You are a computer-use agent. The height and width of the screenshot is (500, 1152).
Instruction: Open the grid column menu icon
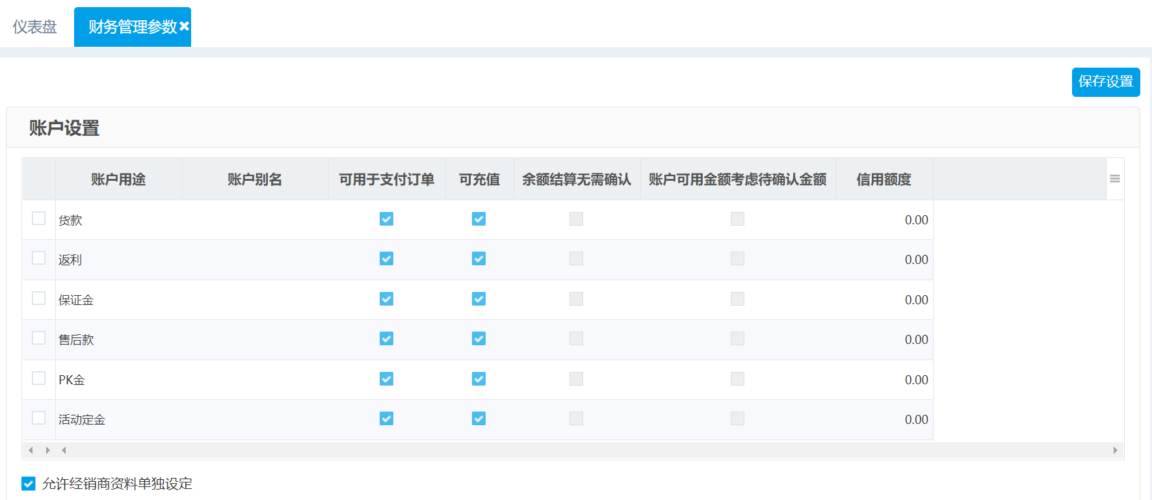1115,179
